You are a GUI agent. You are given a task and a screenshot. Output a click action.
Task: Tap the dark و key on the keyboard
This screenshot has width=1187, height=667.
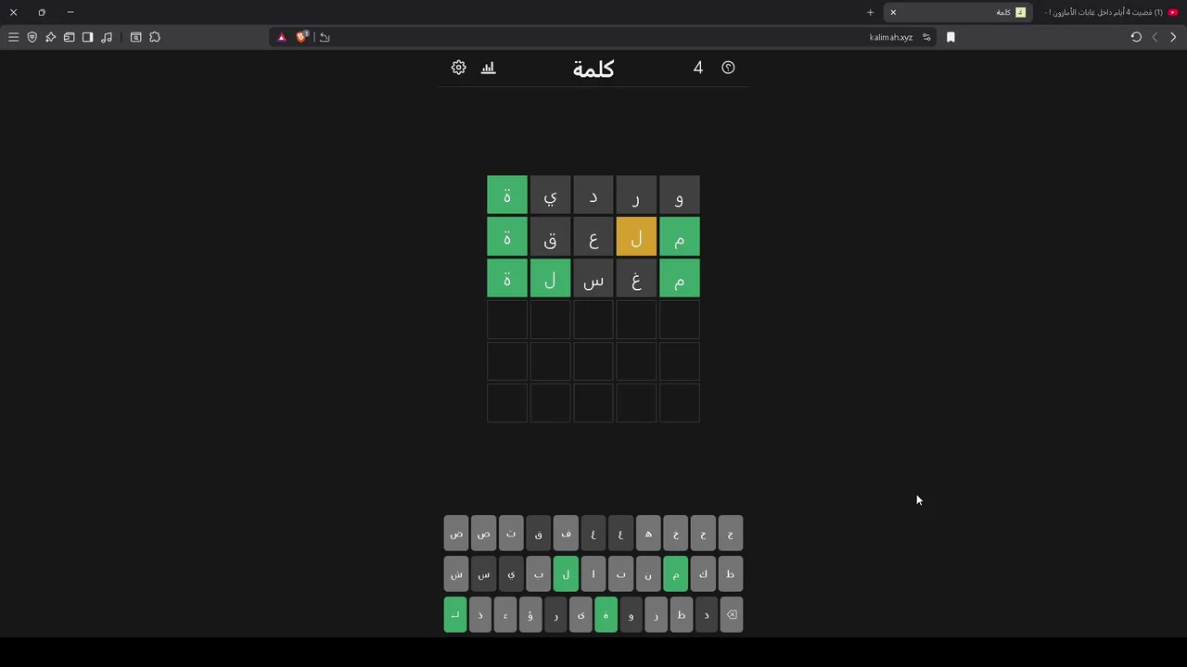coord(632,614)
